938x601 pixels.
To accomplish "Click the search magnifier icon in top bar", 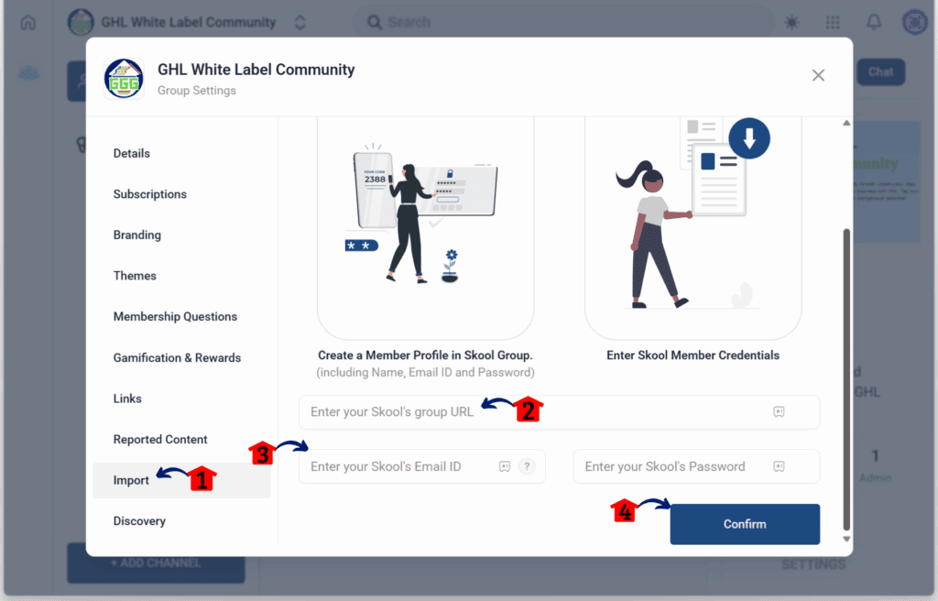I will (x=375, y=23).
